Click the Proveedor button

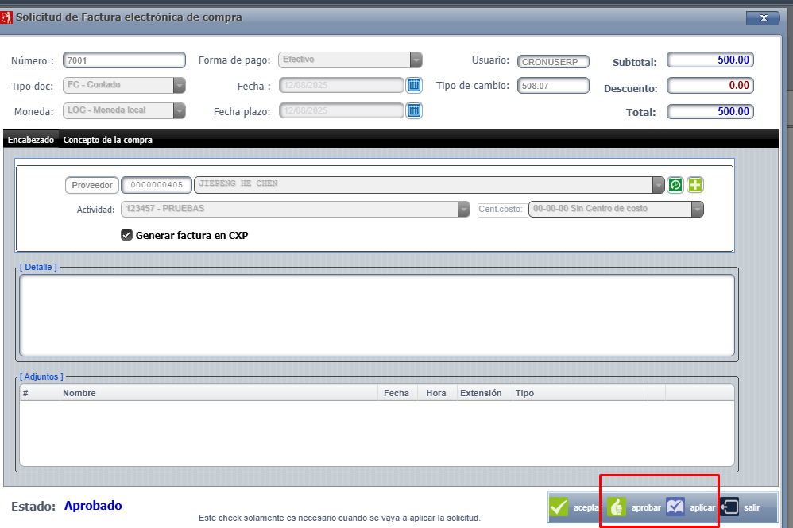tap(91, 185)
